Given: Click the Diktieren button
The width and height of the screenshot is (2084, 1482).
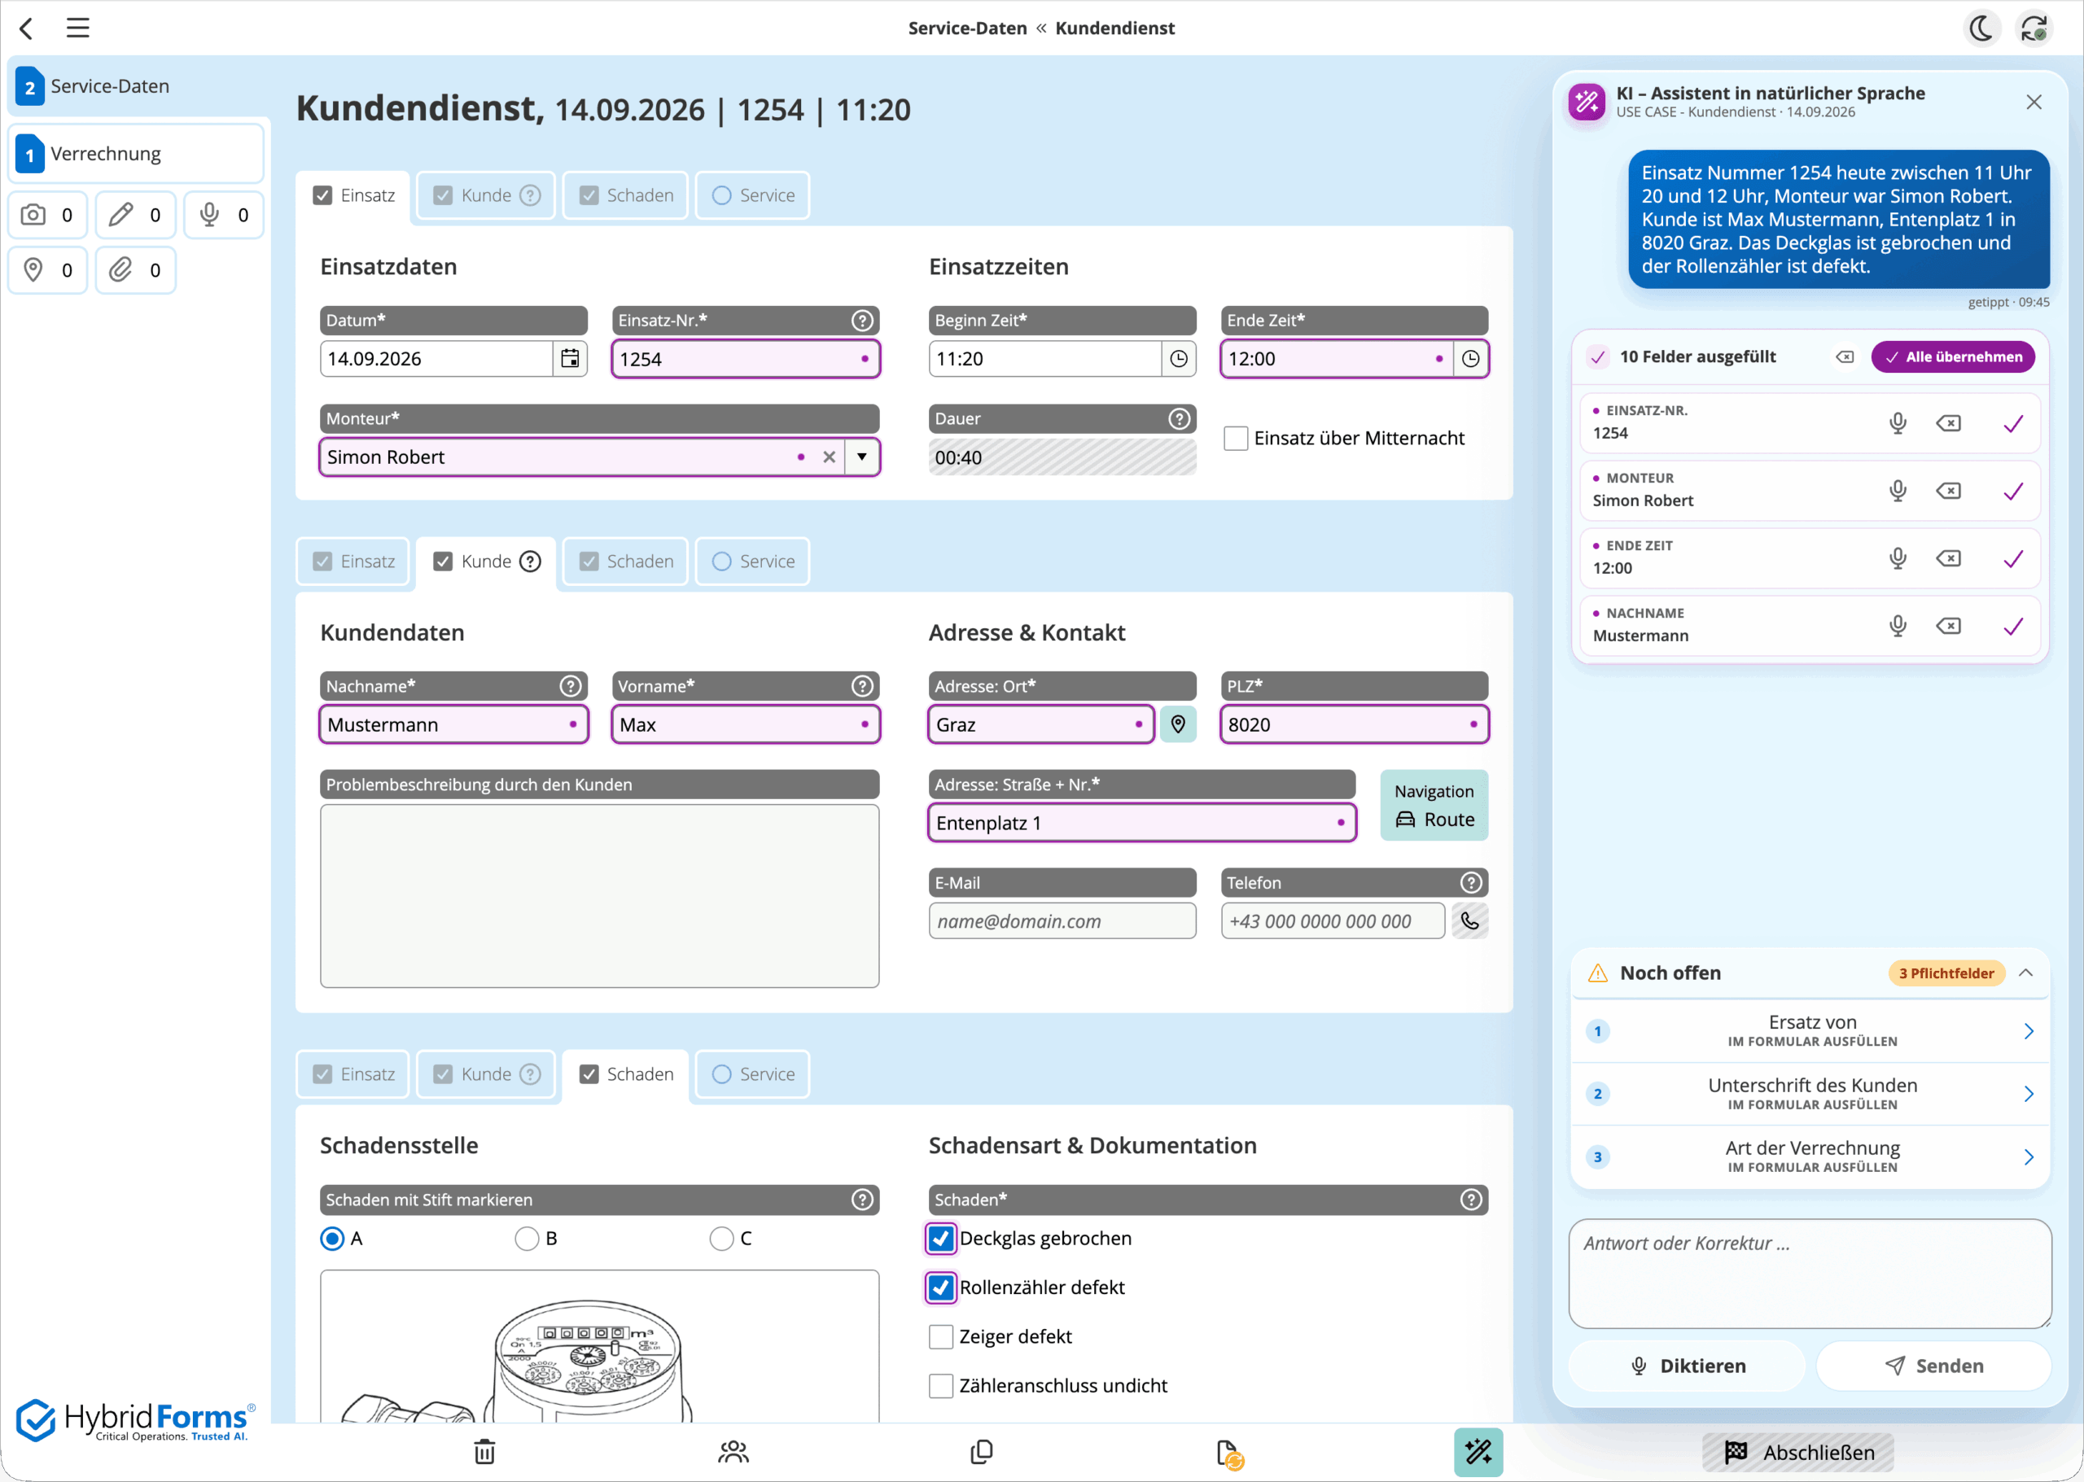Looking at the screenshot, I should pos(1687,1365).
